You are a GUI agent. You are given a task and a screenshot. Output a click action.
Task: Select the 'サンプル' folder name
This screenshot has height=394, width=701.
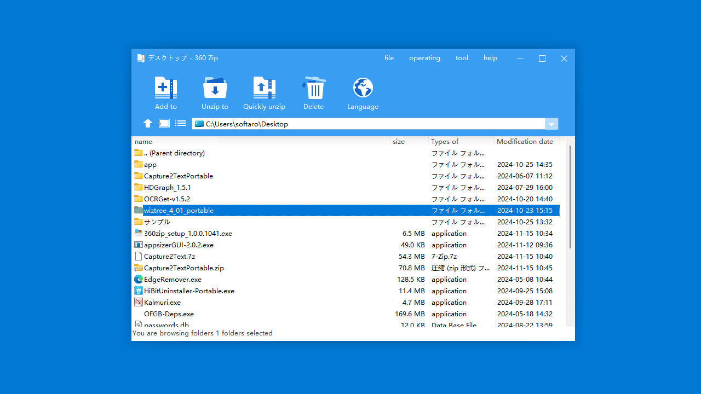click(x=157, y=222)
